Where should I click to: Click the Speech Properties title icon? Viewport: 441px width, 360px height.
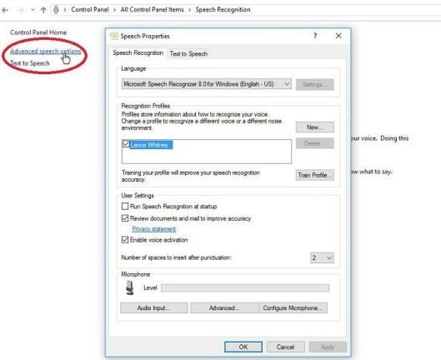click(114, 36)
